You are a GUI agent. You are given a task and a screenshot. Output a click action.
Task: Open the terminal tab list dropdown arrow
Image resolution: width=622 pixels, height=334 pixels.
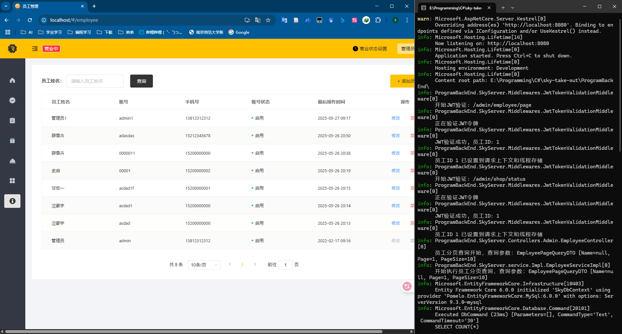click(513, 7)
